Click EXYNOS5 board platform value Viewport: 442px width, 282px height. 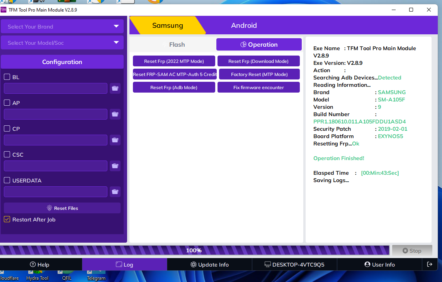(390, 136)
